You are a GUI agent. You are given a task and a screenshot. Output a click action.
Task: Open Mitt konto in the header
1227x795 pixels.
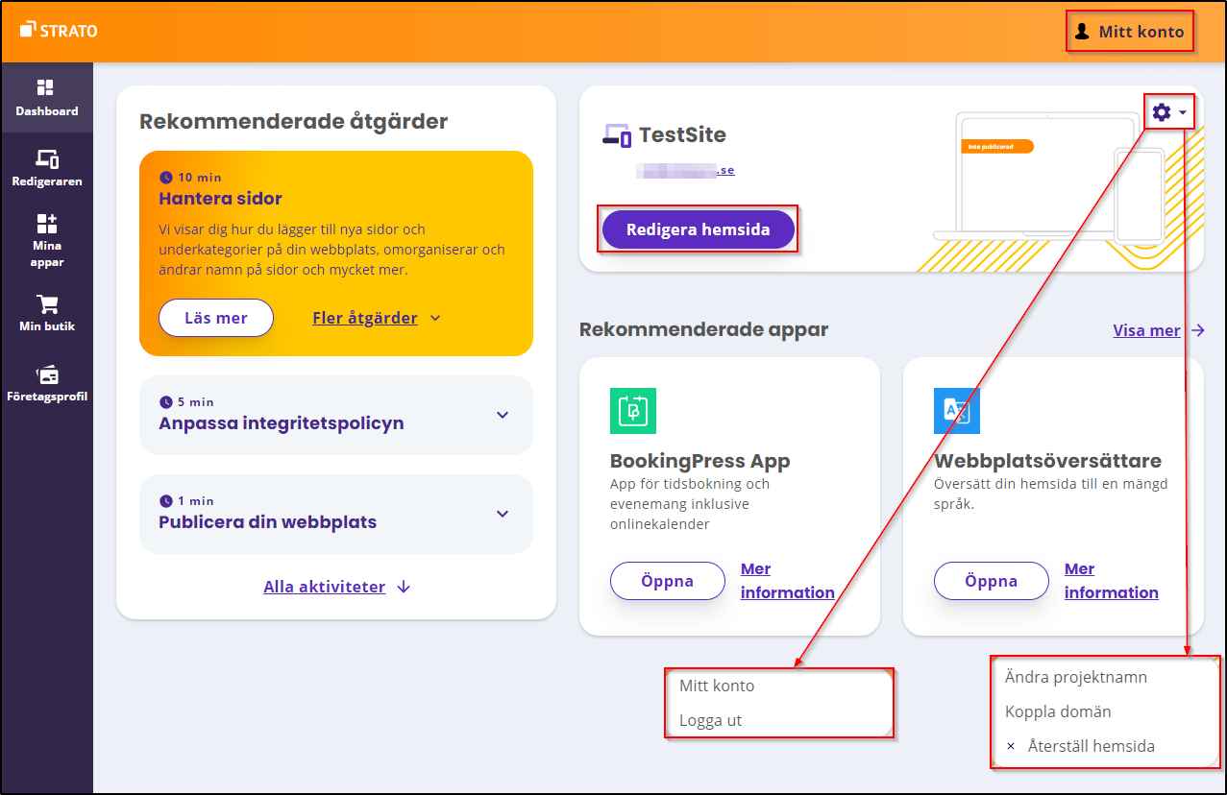point(1129,32)
